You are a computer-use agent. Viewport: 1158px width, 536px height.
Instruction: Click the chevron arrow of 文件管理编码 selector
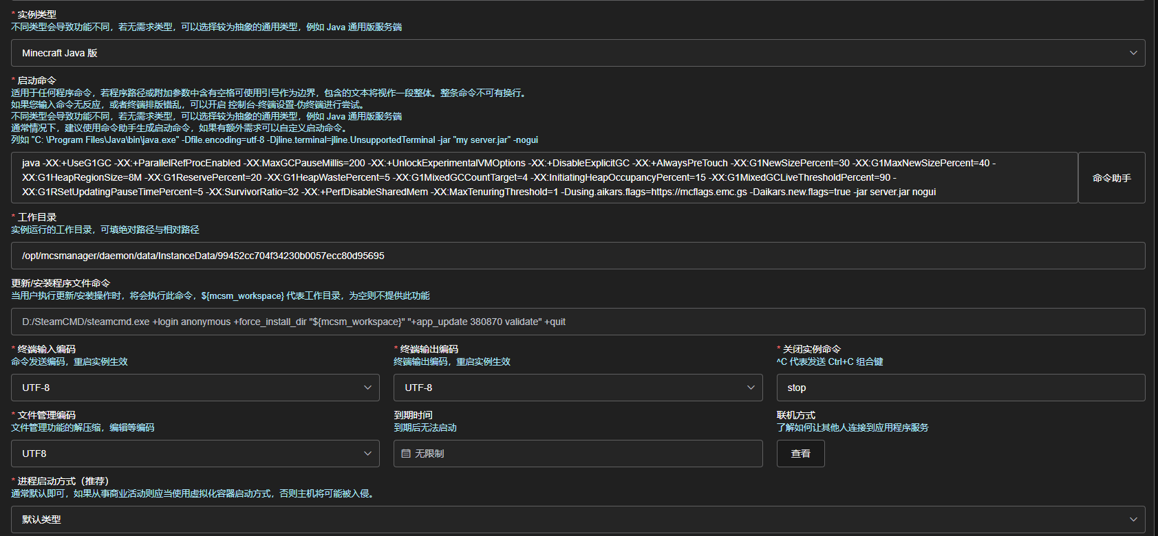(367, 454)
